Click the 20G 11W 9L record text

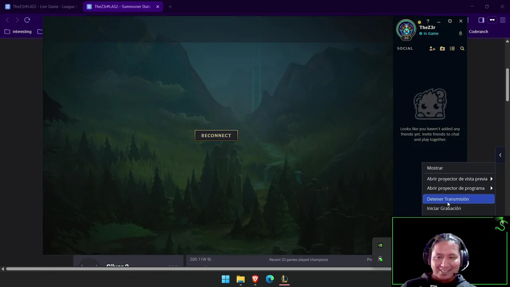click(201, 259)
